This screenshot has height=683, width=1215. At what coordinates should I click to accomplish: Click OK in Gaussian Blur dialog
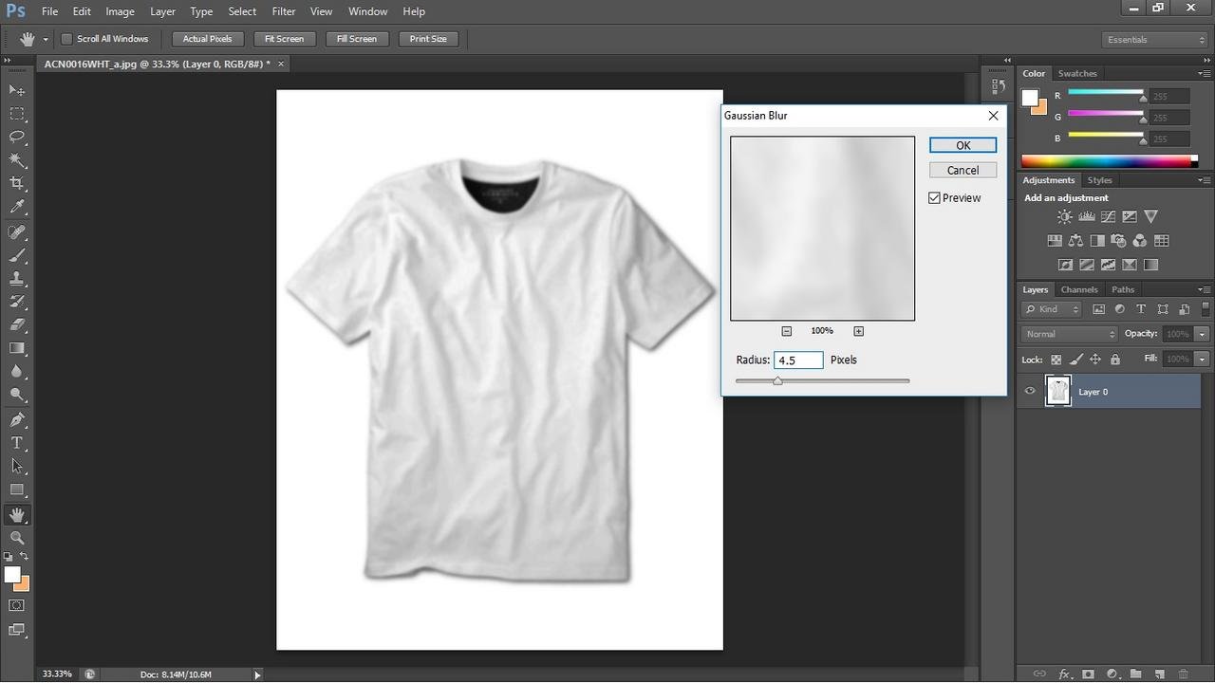963,145
